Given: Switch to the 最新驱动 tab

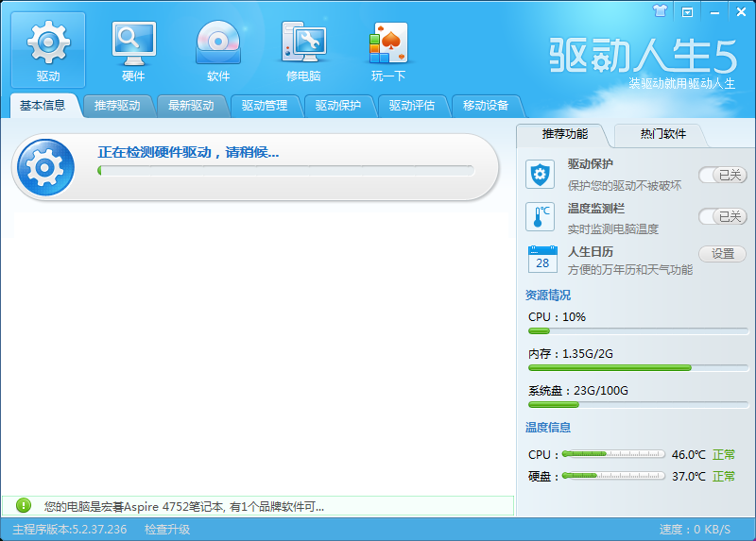Looking at the screenshot, I should point(191,106).
